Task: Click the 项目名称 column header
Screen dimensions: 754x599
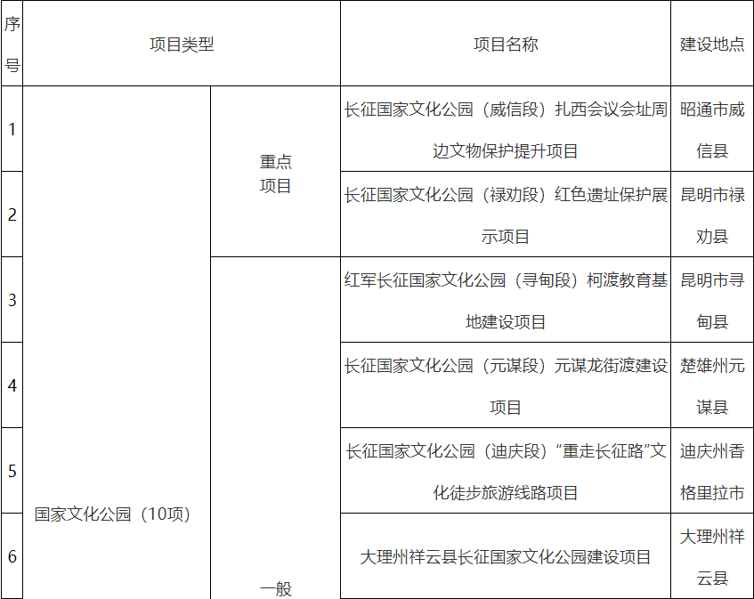Action: coord(505,44)
